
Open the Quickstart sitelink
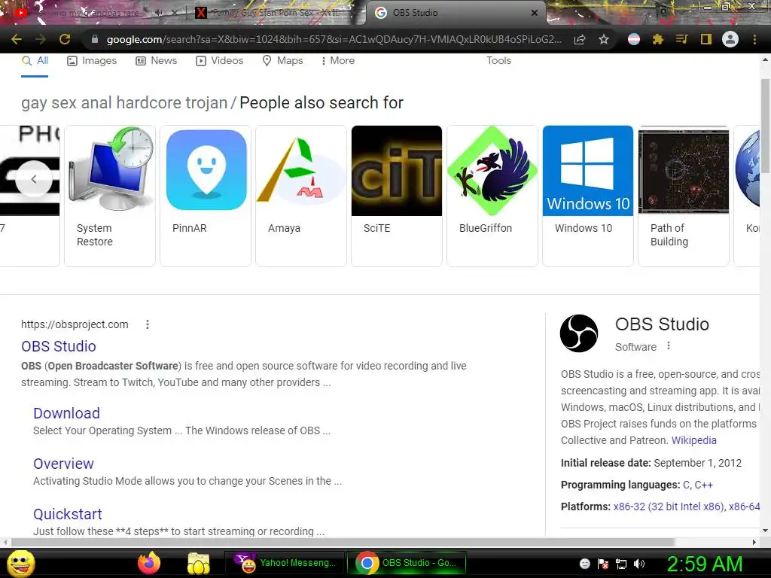(67, 514)
